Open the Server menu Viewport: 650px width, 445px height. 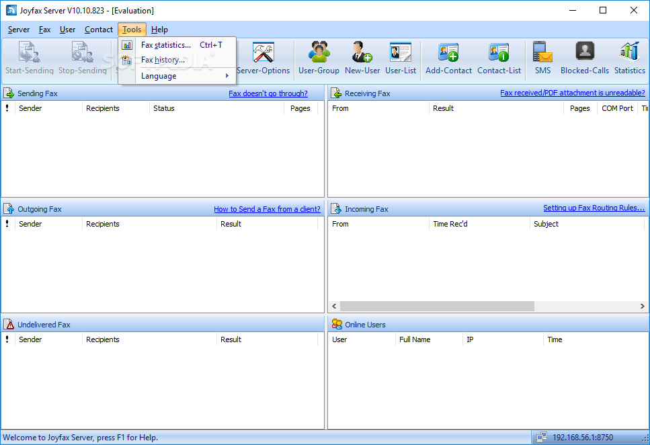point(19,30)
